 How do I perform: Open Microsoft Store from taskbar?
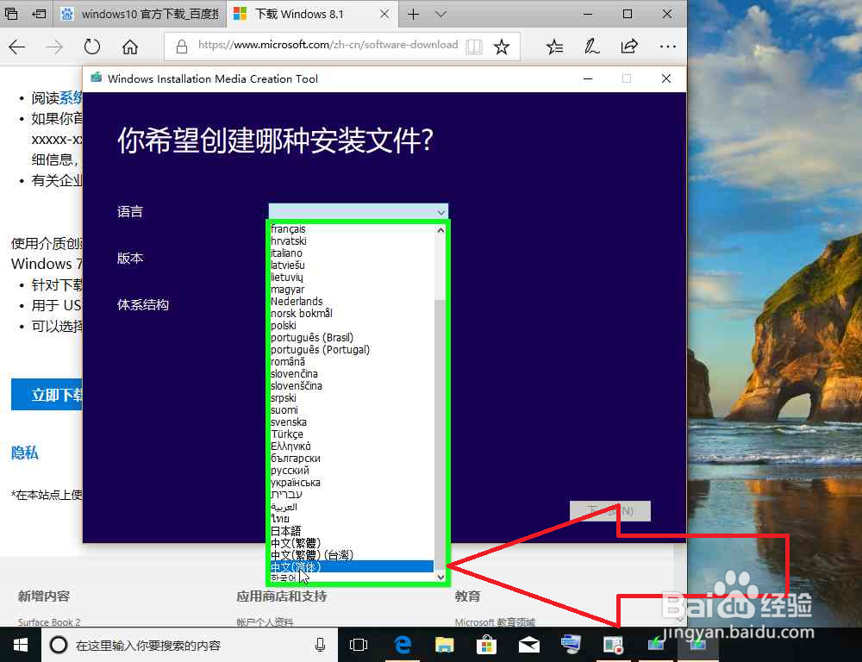tap(486, 645)
